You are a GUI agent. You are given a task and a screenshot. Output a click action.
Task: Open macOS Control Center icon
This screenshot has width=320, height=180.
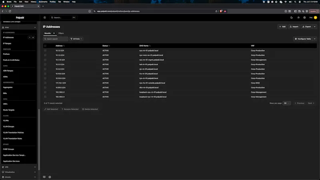point(300,2)
